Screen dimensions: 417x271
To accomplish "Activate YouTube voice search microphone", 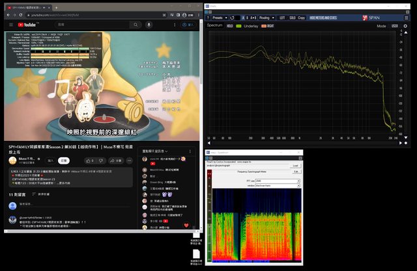I will tap(149, 25).
